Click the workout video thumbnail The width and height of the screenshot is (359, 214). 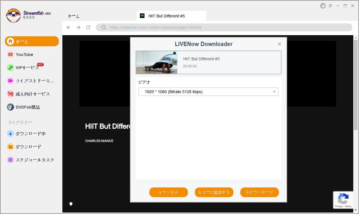pos(156,63)
